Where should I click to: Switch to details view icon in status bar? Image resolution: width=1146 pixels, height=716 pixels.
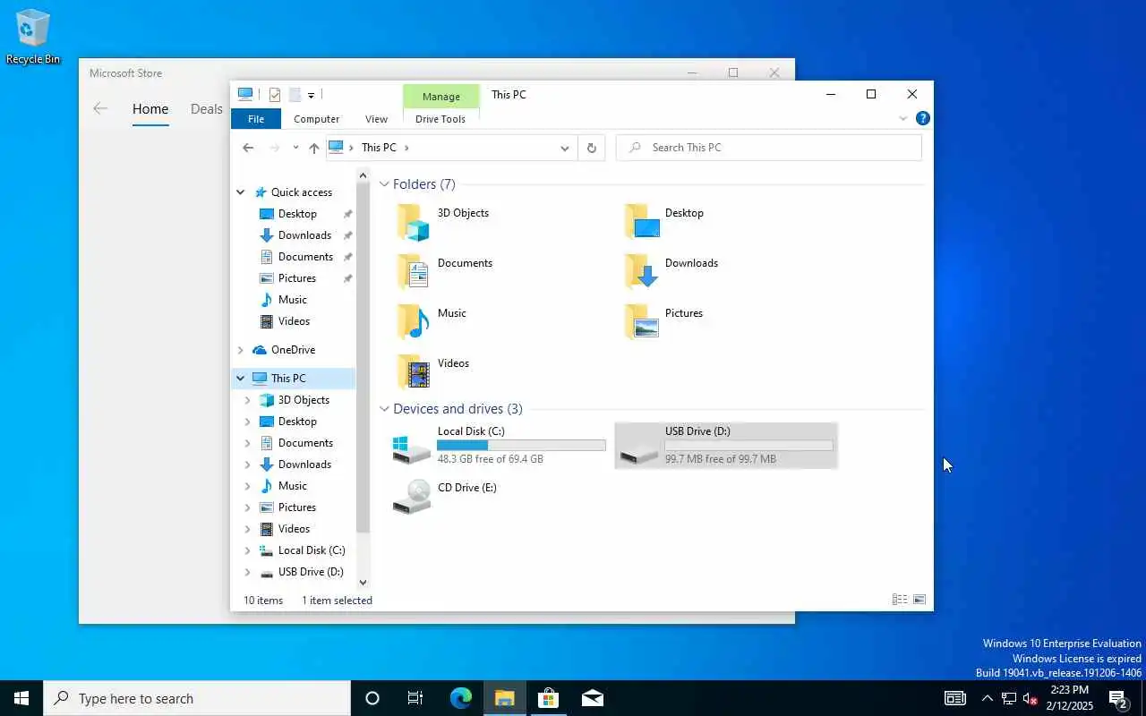point(900,600)
